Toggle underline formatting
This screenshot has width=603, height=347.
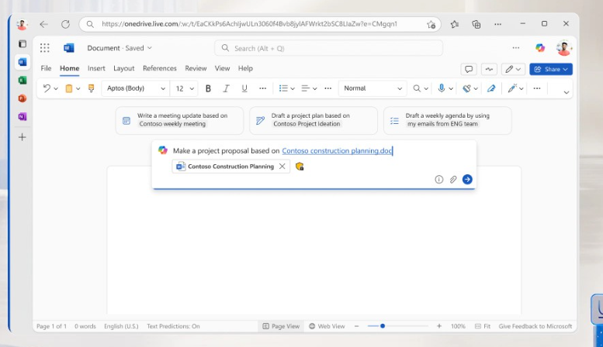pyautogui.click(x=244, y=88)
